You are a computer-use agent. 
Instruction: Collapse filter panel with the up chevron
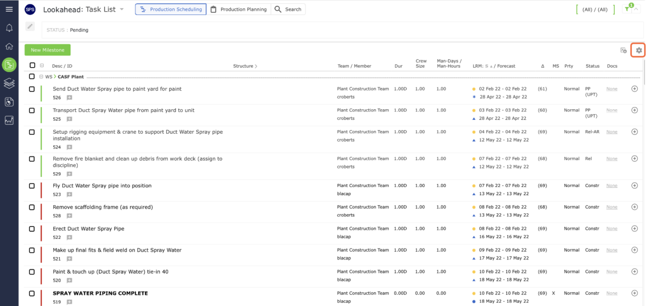(637, 9)
